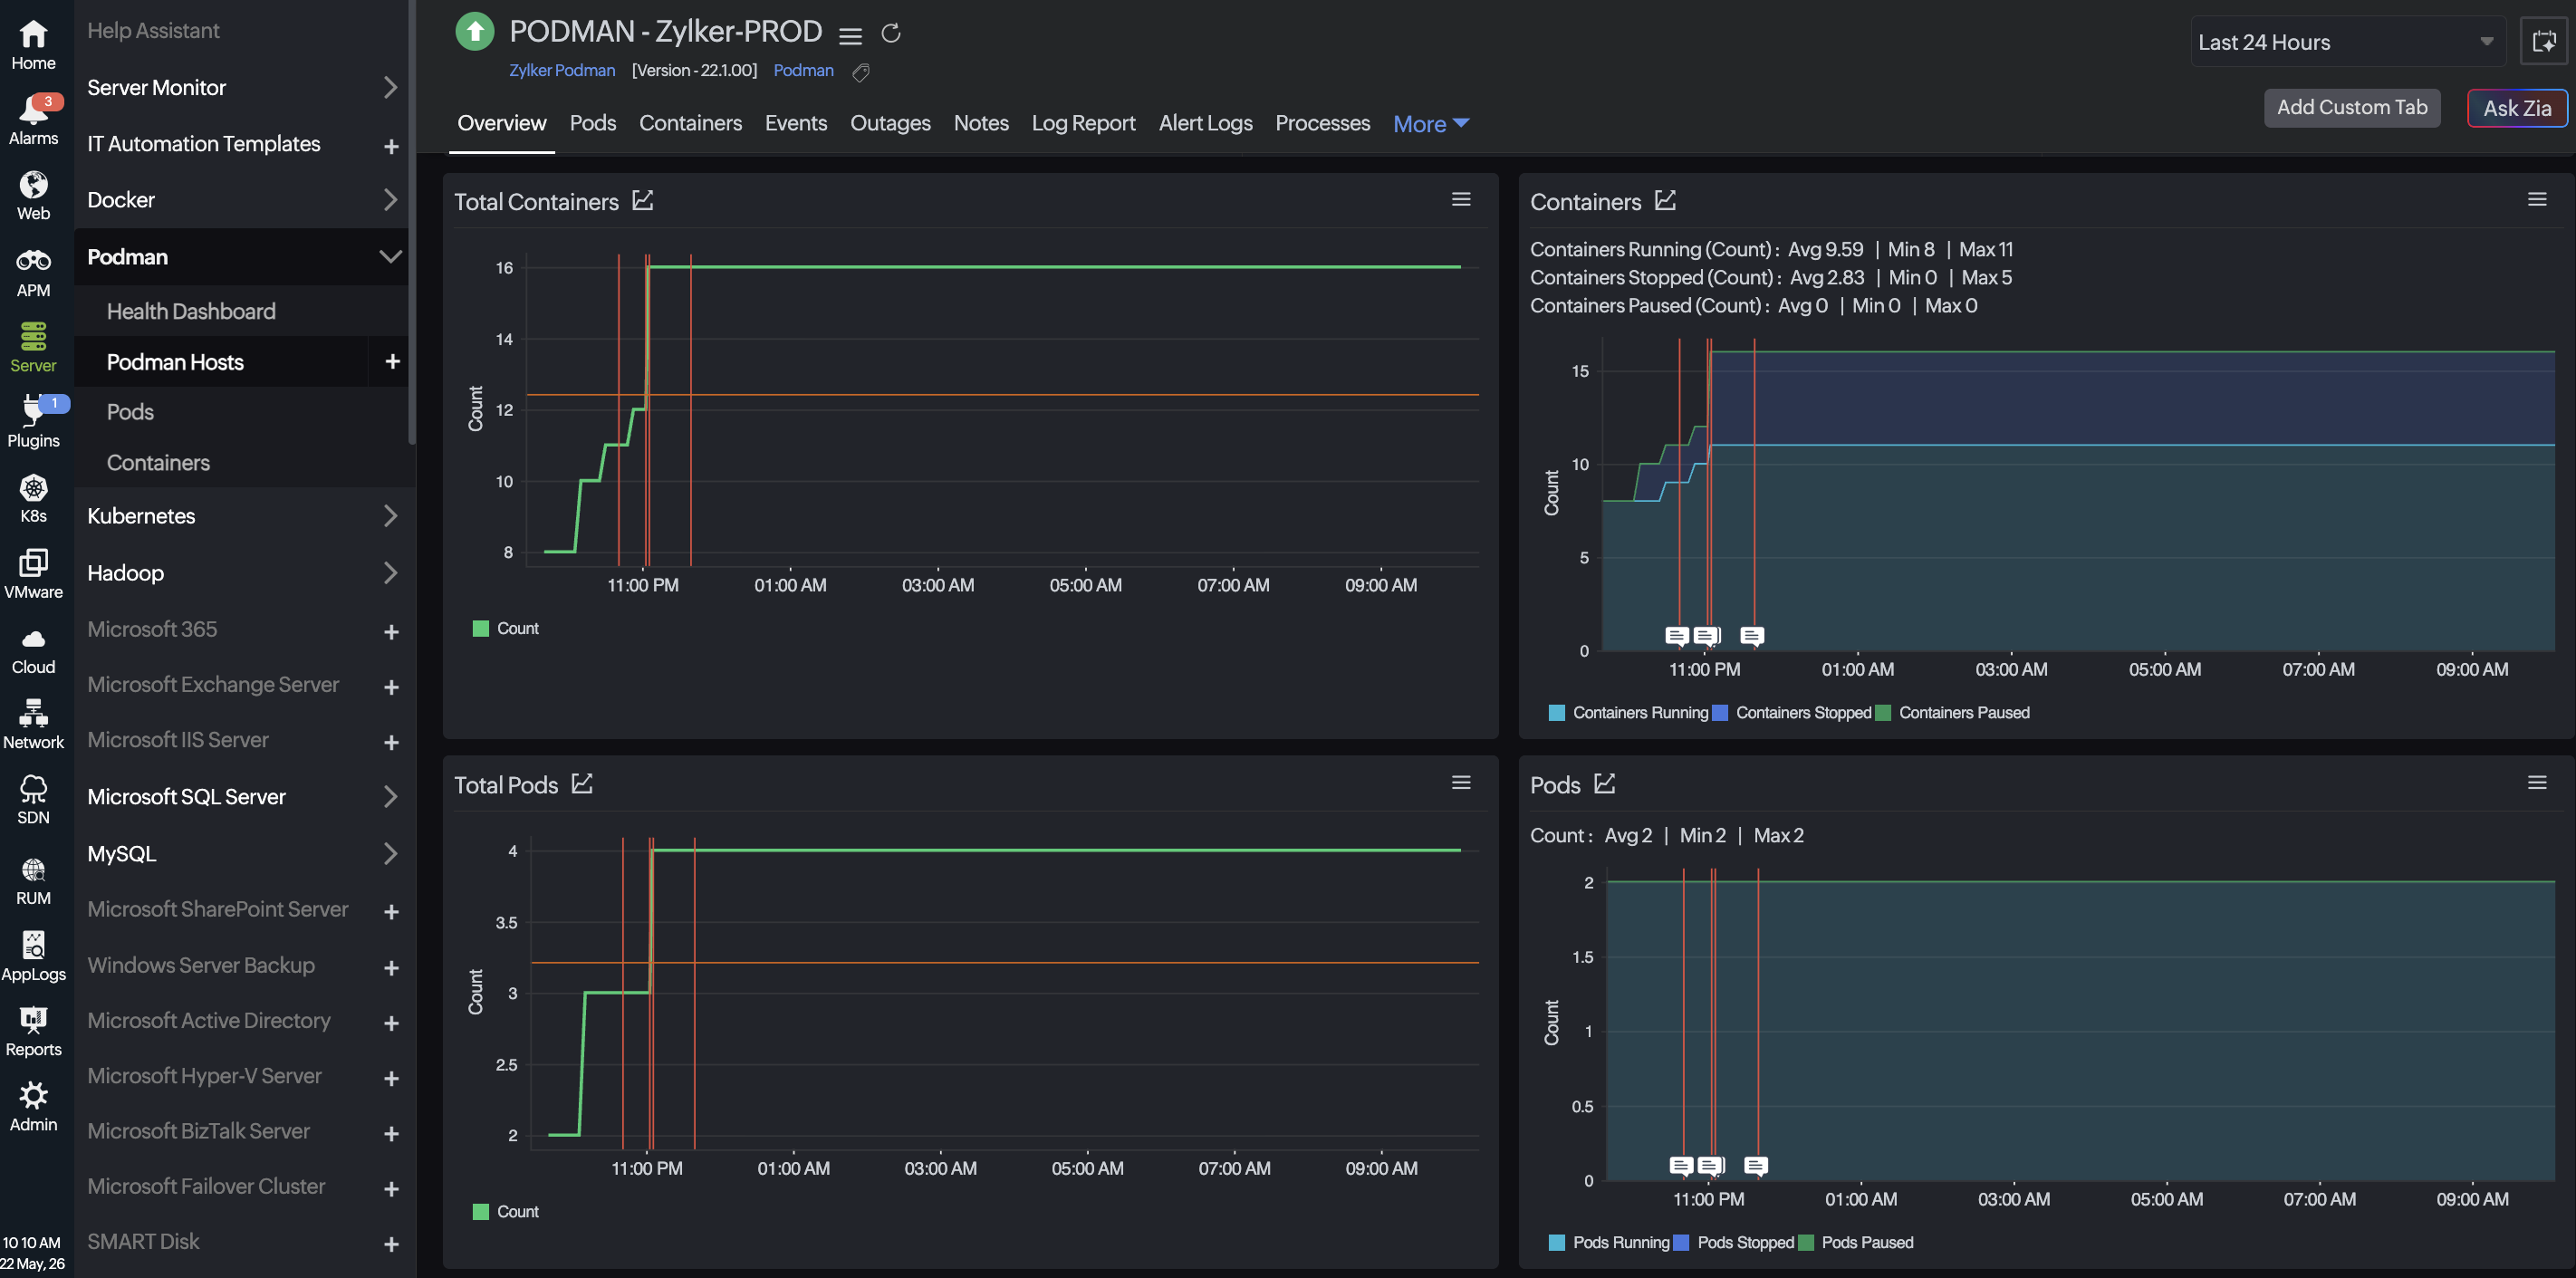Viewport: 2576px width, 1278px height.
Task: Click last annotation marker in Pods chart
Action: (x=1756, y=1166)
